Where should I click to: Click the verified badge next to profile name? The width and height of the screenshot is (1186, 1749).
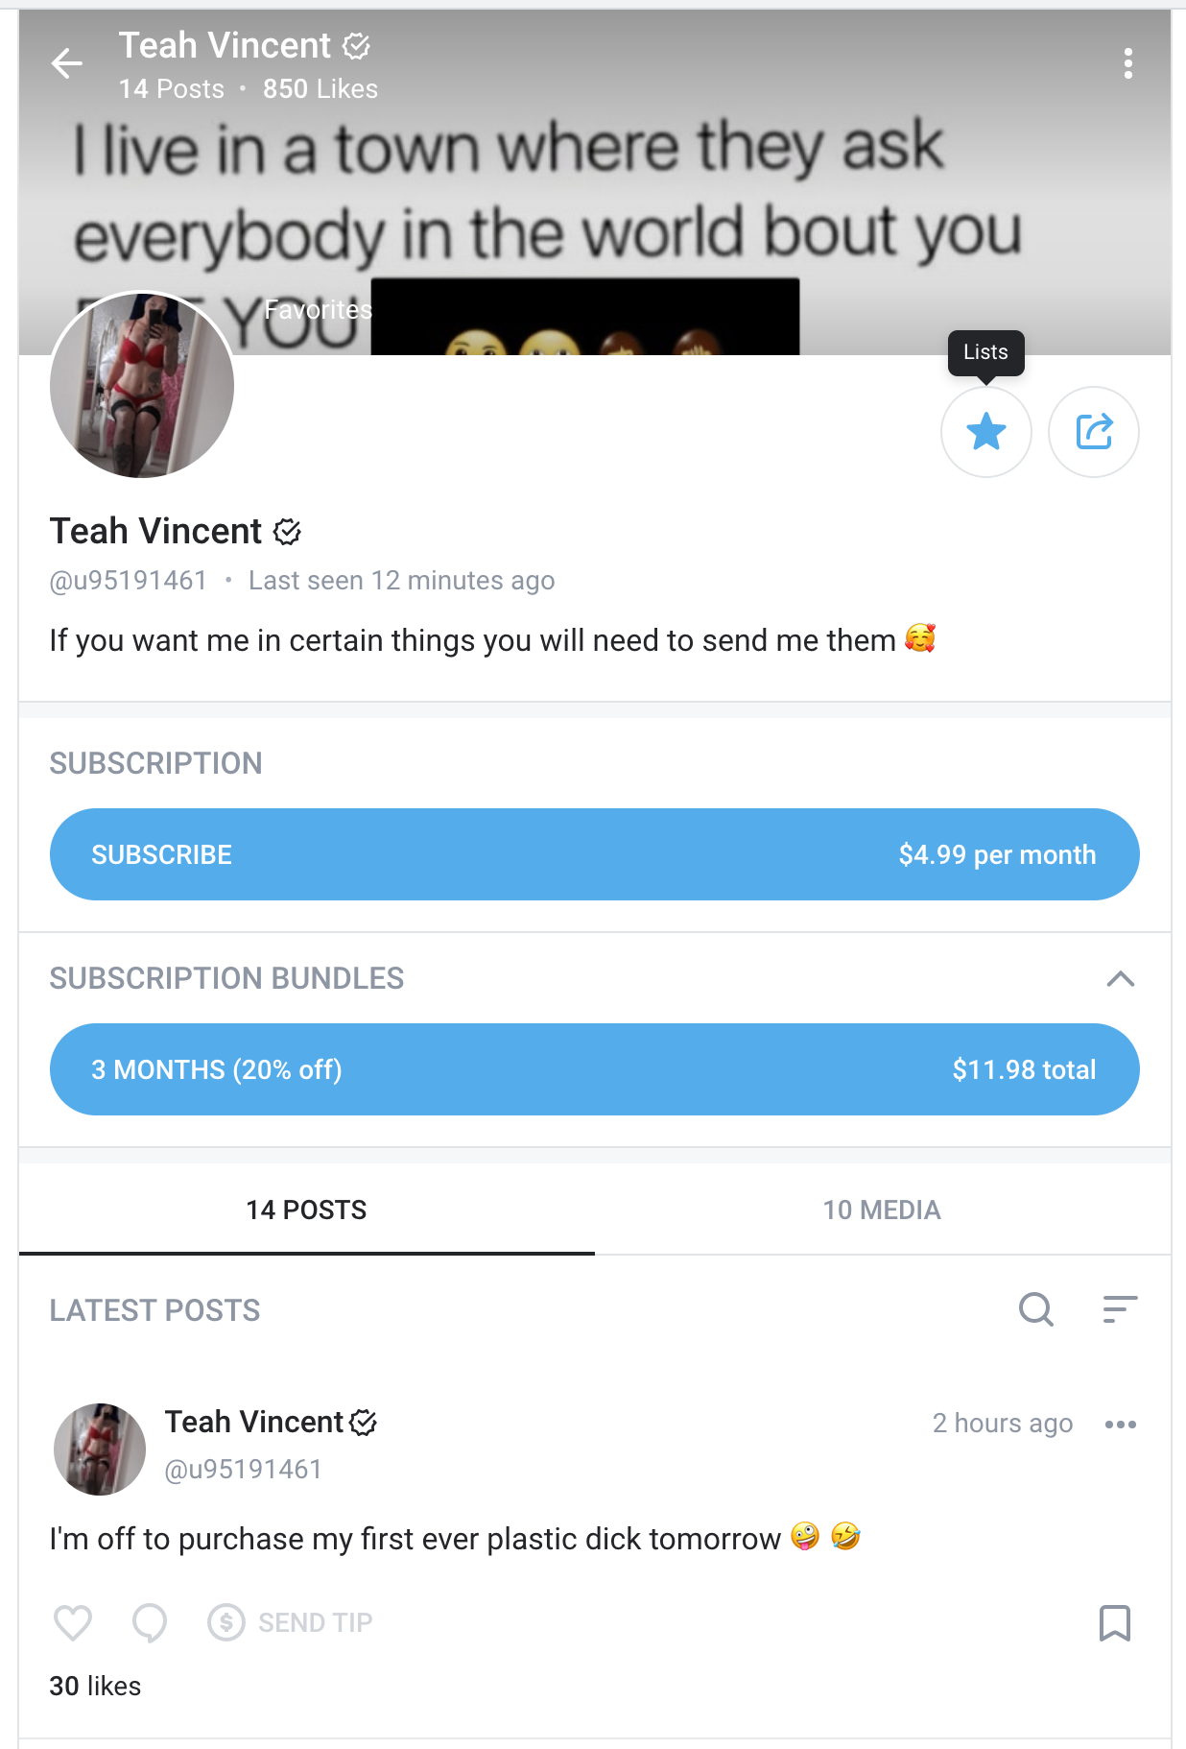tap(287, 532)
